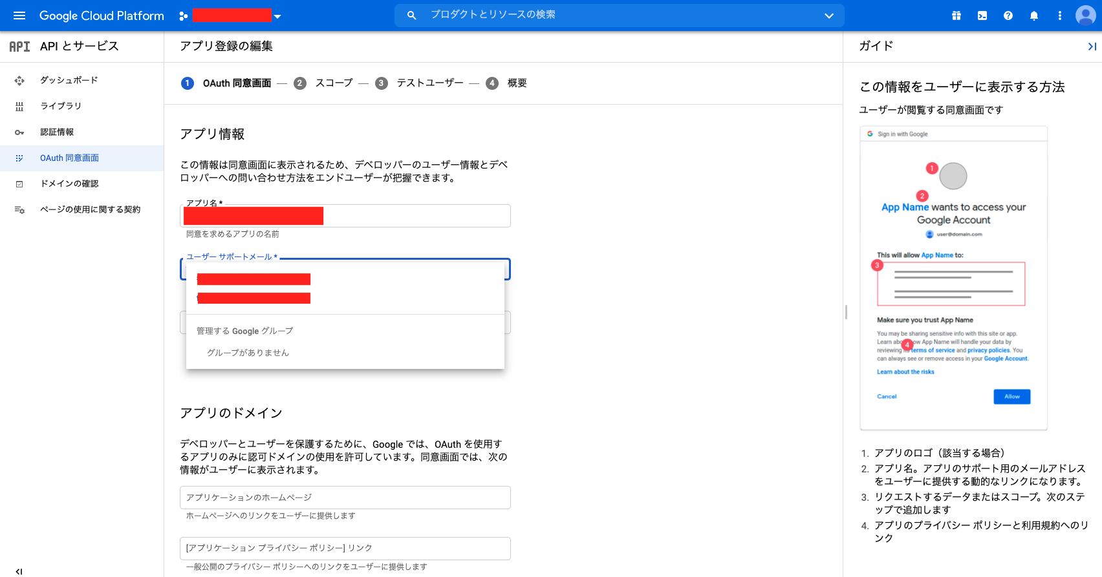Click the search magnifier icon
The height and width of the screenshot is (577, 1102).
pyautogui.click(x=411, y=15)
